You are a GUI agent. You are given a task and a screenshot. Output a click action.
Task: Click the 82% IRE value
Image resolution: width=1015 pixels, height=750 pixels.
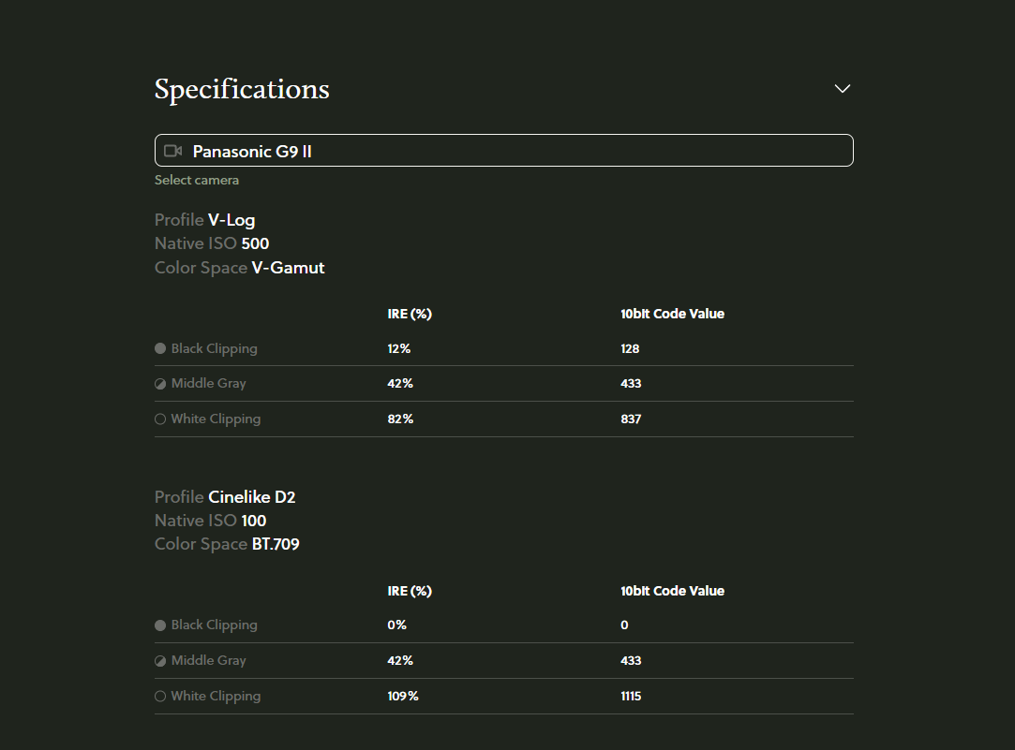coord(400,419)
